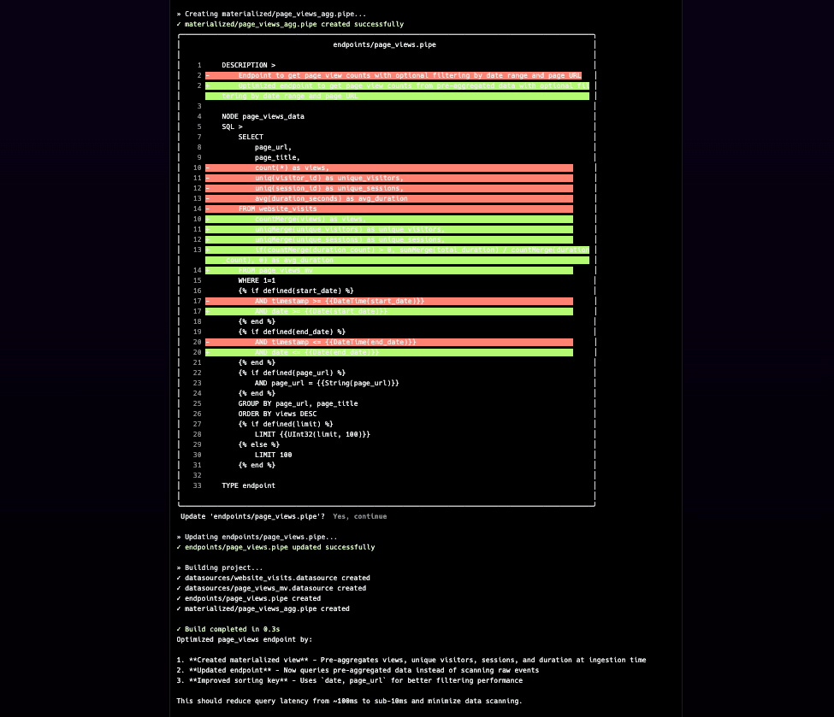Click the checkmark next to endpoints/page_views.pipe updated
Viewport: 834px width, 717px height.
click(x=179, y=547)
